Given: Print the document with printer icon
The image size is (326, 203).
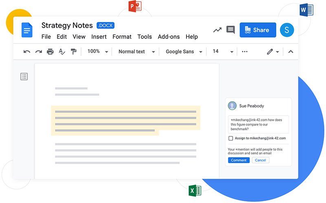Looking at the screenshot, I should click(50, 51).
